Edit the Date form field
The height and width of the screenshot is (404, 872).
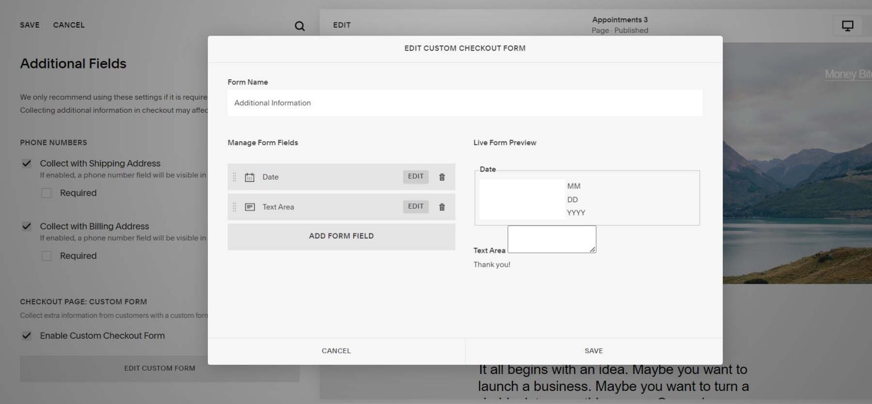click(x=415, y=176)
